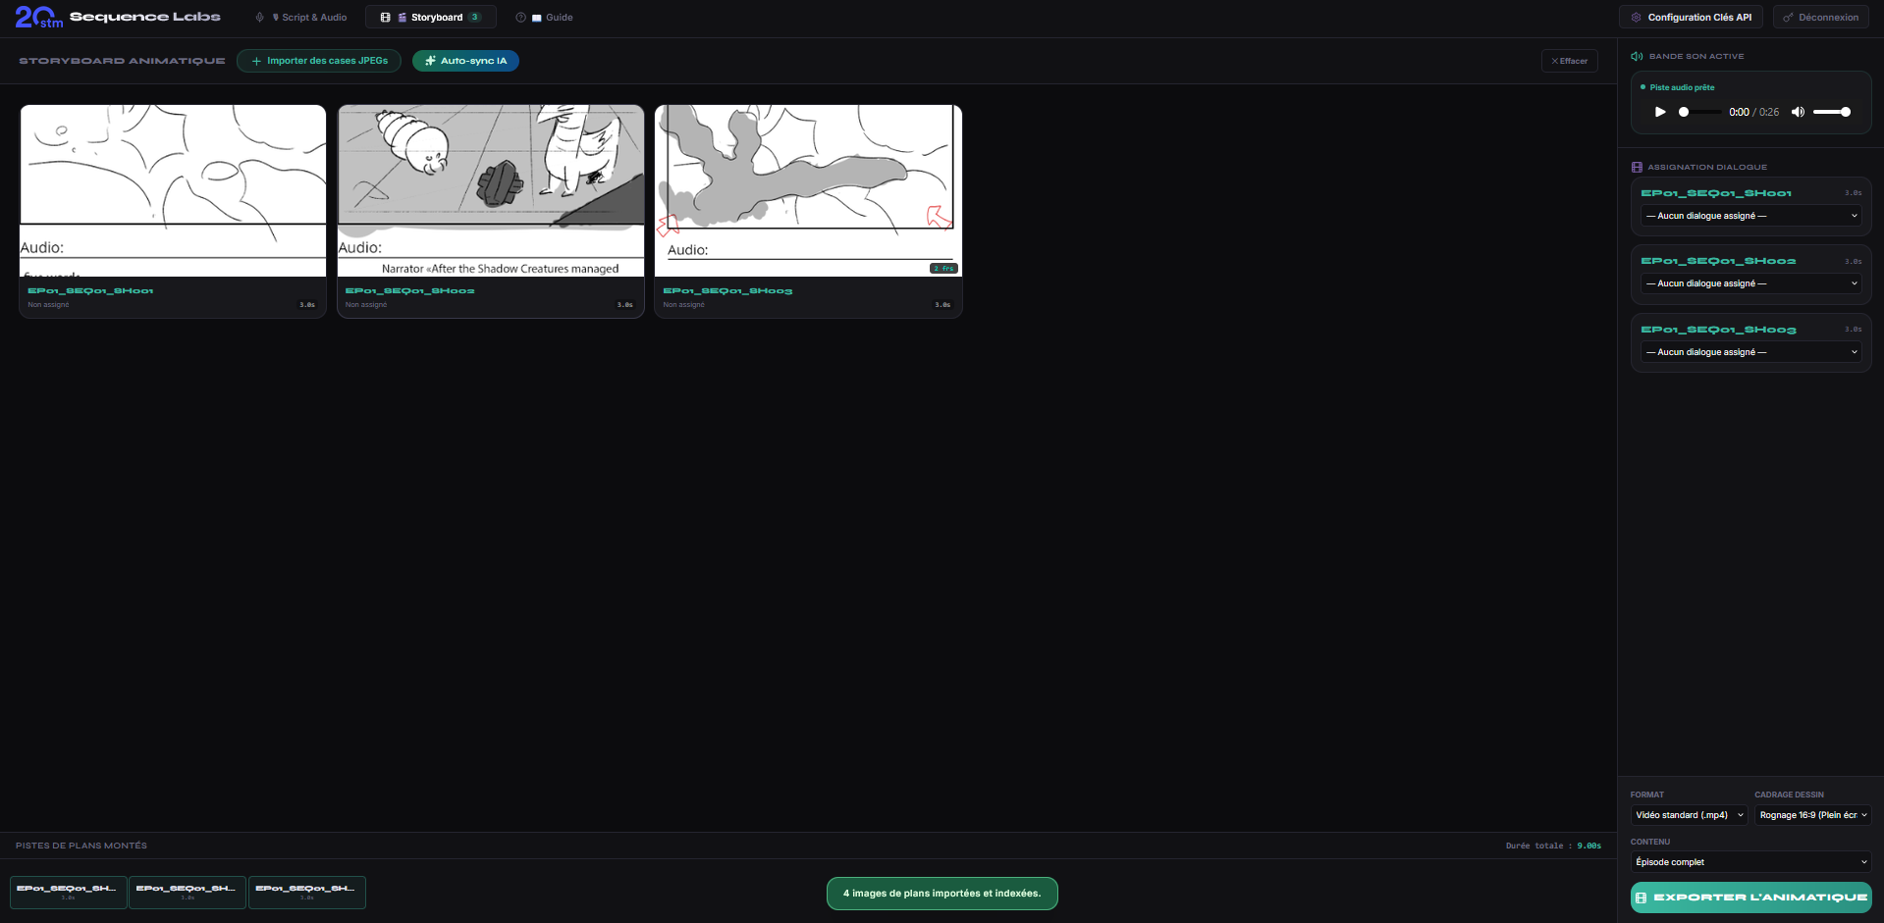Open Configuration Clés API settings
The image size is (1884, 923).
(1691, 18)
